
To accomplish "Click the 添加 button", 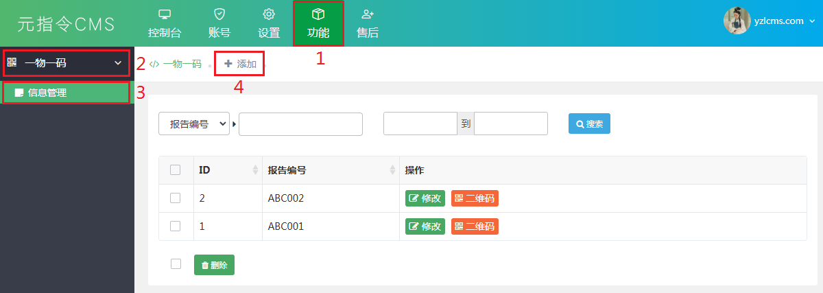I will [239, 64].
